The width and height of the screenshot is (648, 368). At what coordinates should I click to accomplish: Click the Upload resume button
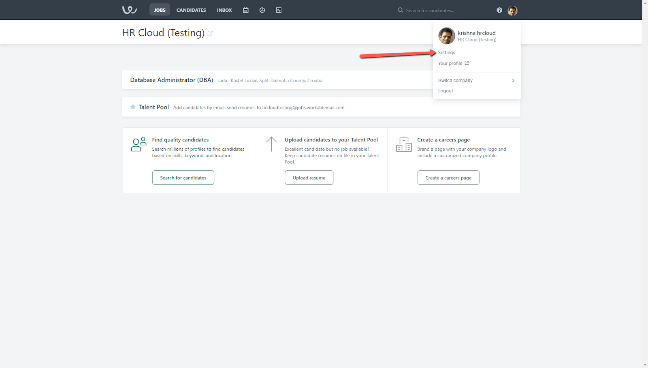coord(309,178)
